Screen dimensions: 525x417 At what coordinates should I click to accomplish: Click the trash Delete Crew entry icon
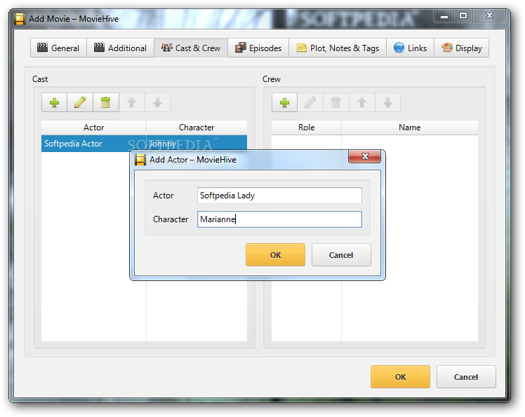335,102
